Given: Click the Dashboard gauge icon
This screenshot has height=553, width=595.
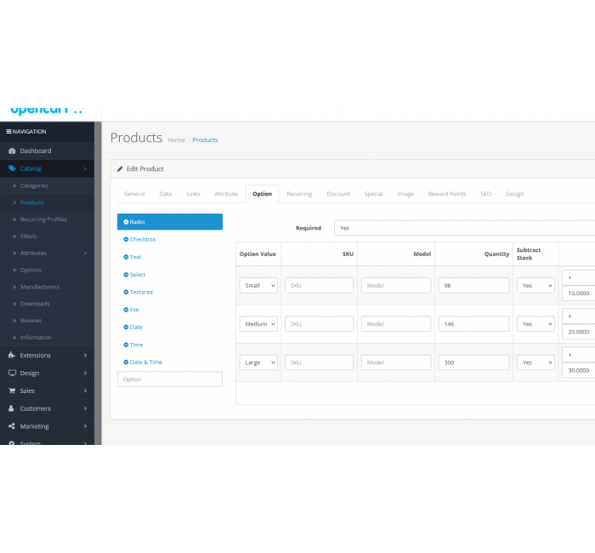Looking at the screenshot, I should 12,151.
